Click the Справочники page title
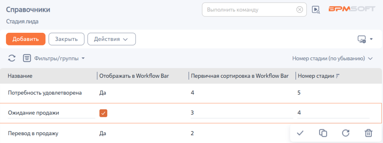Image resolution: width=383 pixels, height=143 pixels. click(28, 10)
